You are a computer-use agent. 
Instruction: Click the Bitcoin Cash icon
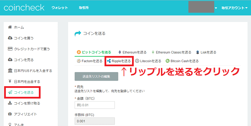pos(167,61)
